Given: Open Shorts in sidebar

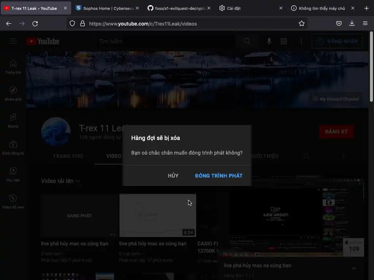Looking at the screenshot, I should pyautogui.click(x=13, y=121).
